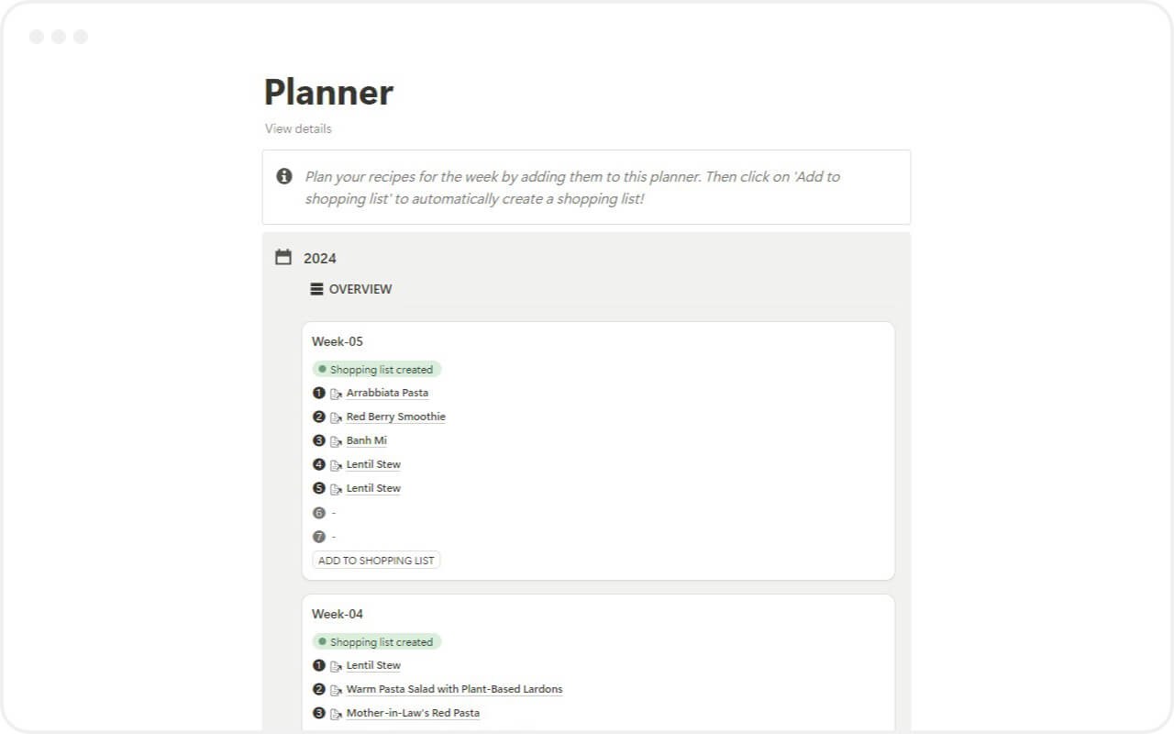The height and width of the screenshot is (734, 1174).
Task: Click the page icon beside Mother-in-Law's Red Pasta
Action: 336,714
